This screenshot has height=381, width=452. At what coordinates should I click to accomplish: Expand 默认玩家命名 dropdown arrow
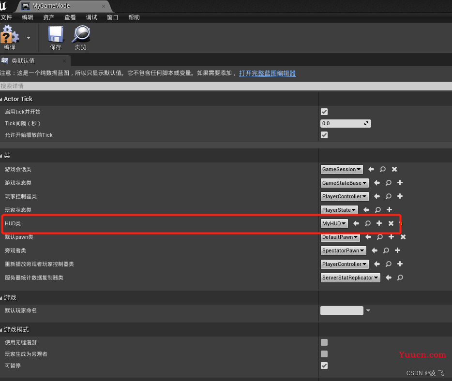click(368, 310)
